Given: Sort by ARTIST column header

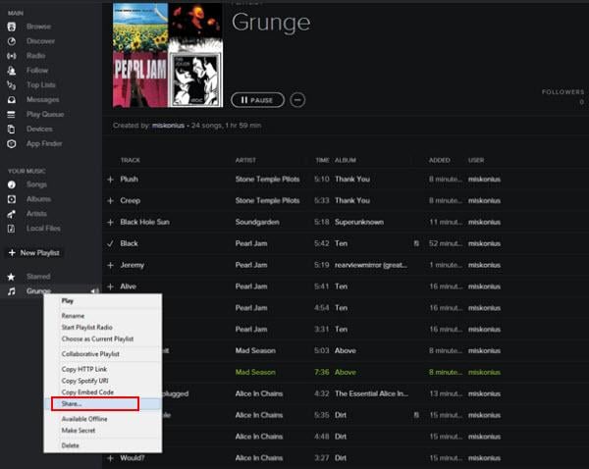Looking at the screenshot, I should pyautogui.click(x=245, y=160).
